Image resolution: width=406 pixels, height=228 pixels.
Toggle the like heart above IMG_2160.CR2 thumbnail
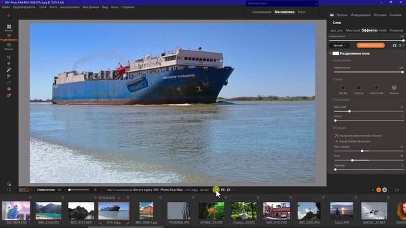pyautogui.click(x=63, y=198)
